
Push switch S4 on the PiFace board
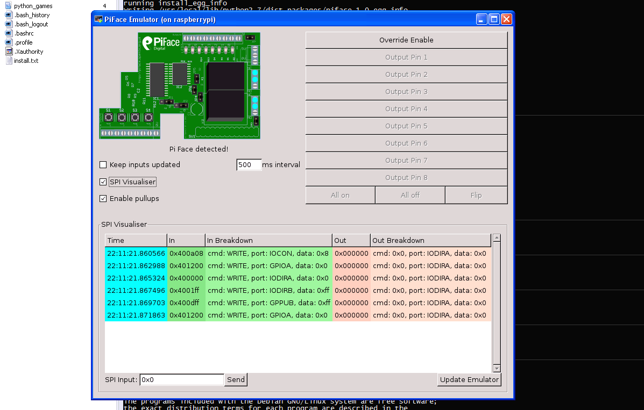point(148,117)
